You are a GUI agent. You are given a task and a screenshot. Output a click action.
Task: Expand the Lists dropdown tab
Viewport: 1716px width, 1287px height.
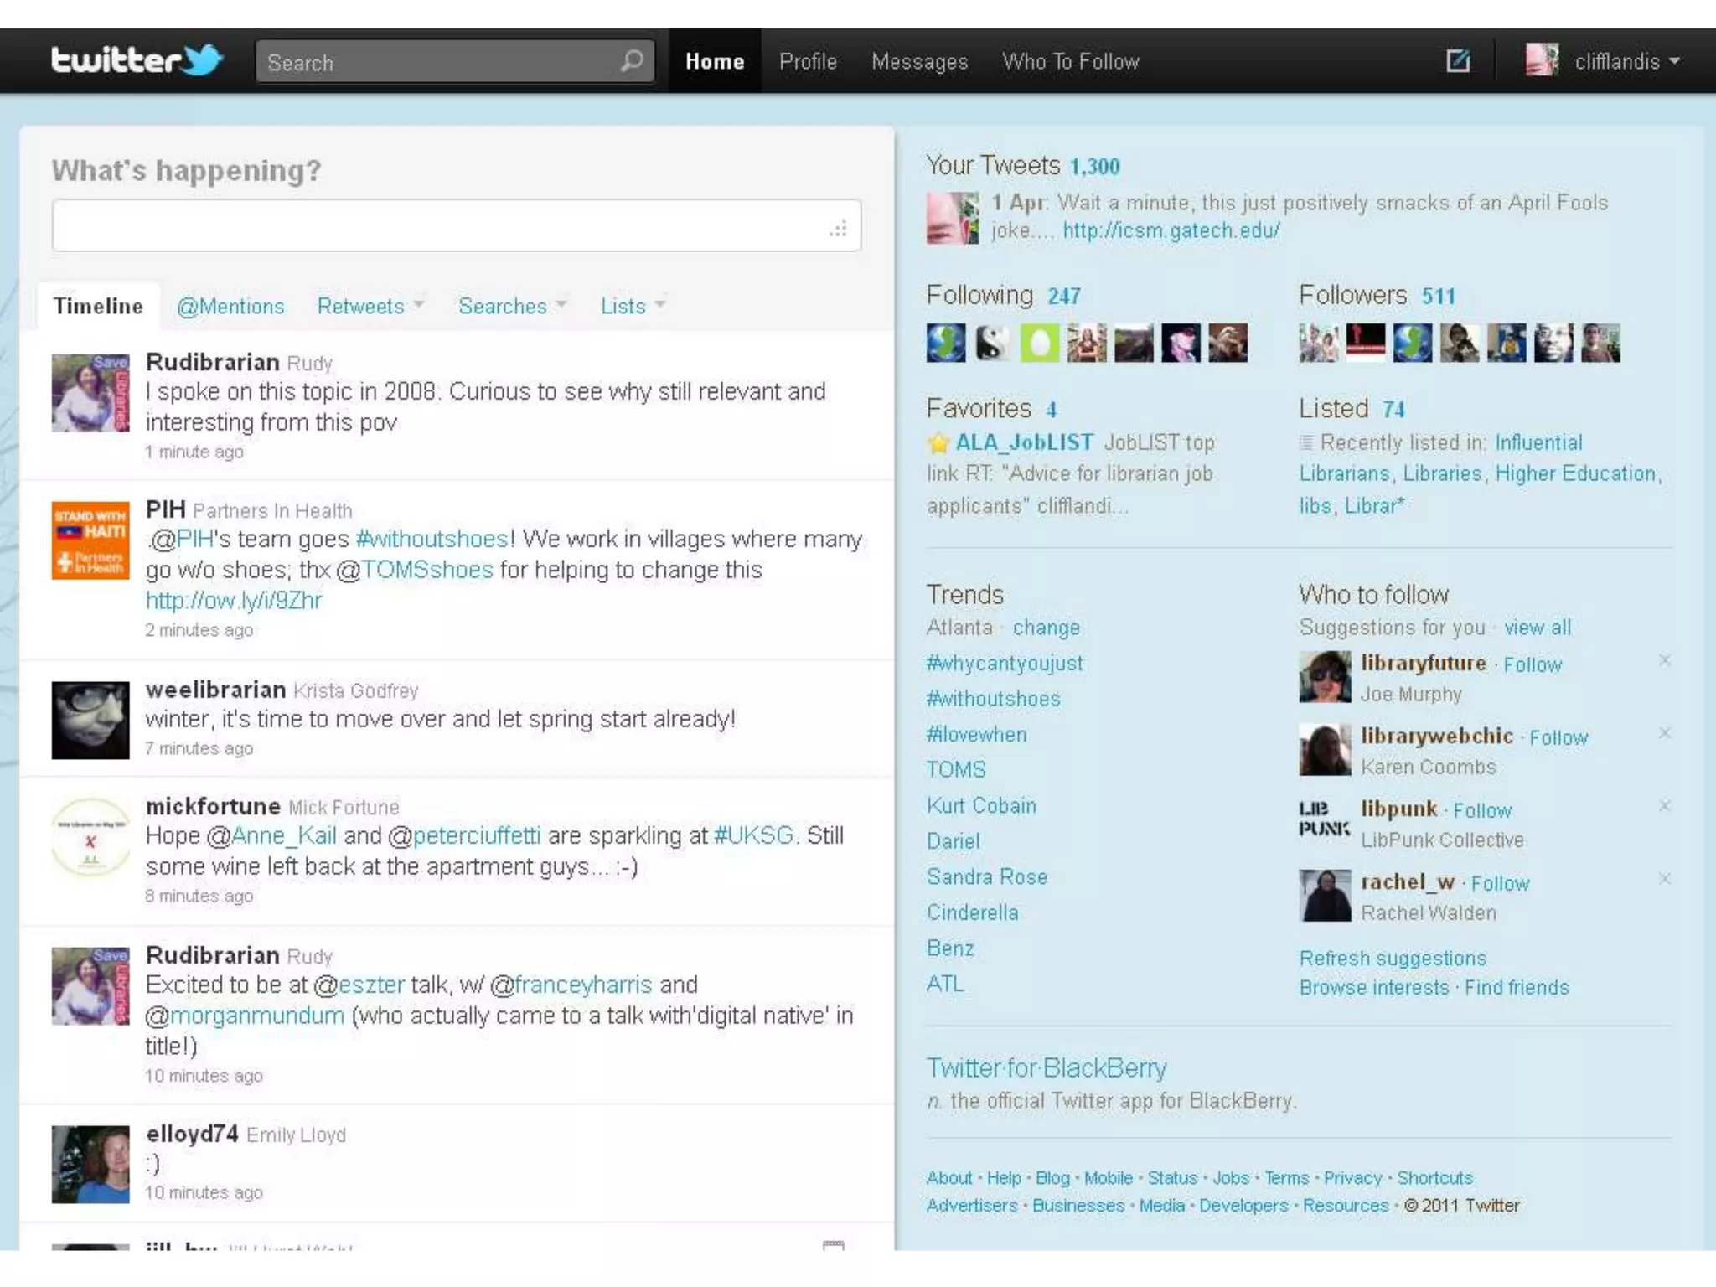coord(633,306)
